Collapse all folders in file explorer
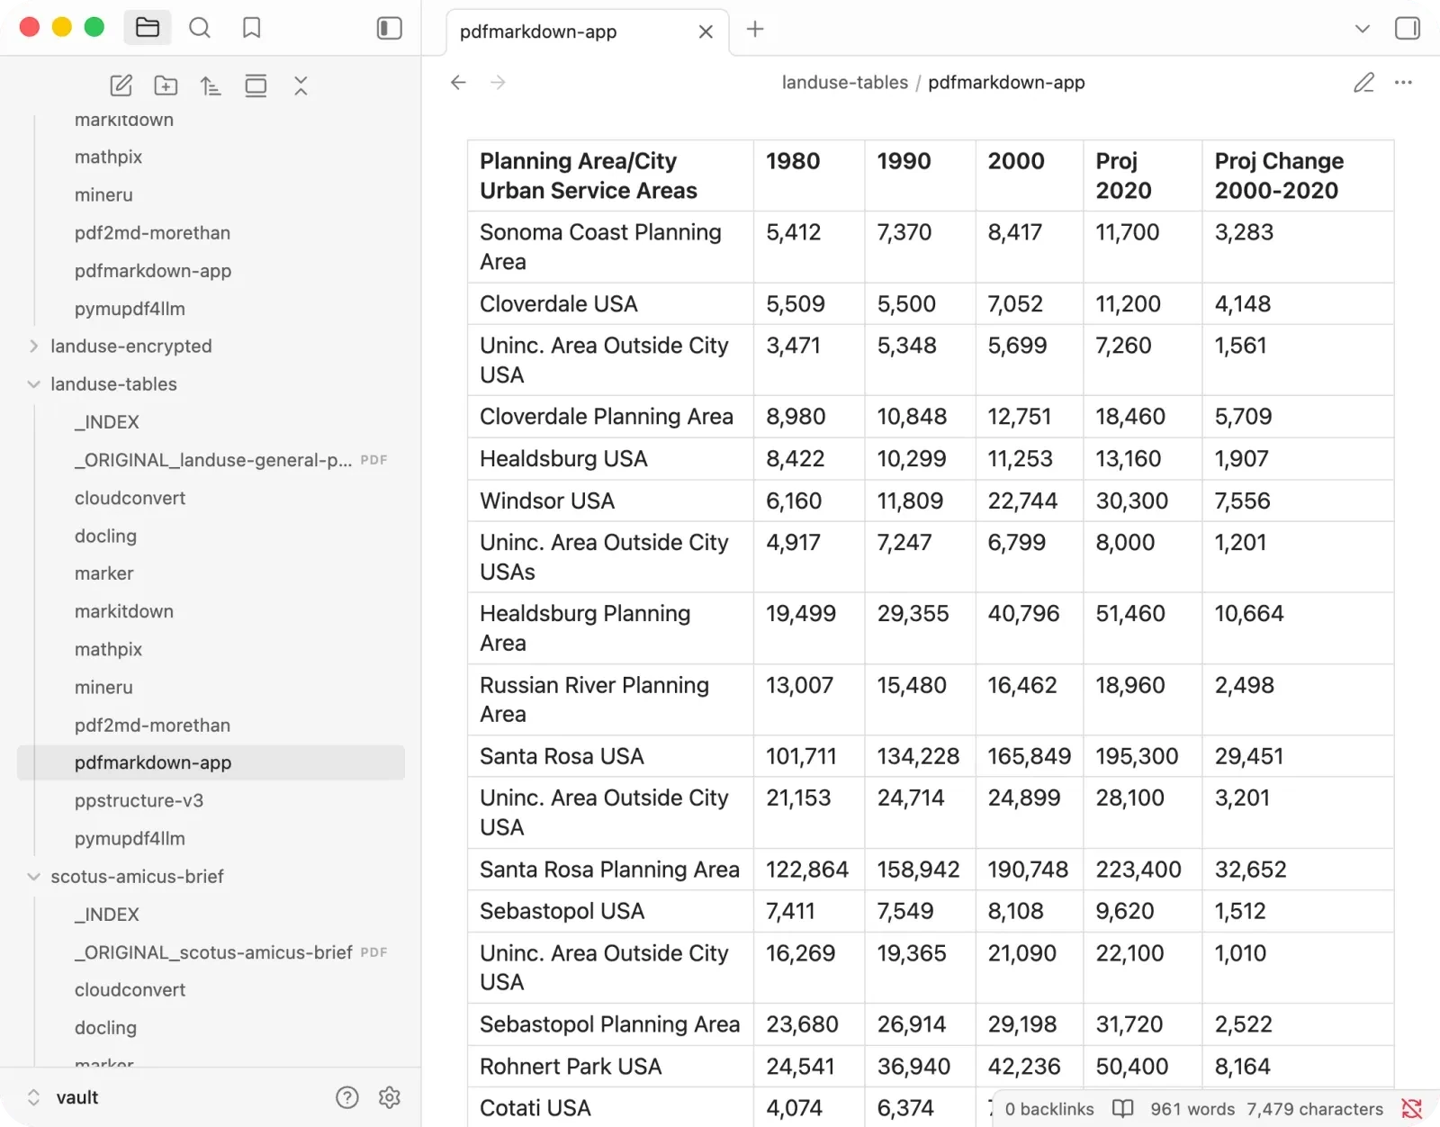Viewport: 1440px width, 1127px height. pyautogui.click(x=301, y=86)
